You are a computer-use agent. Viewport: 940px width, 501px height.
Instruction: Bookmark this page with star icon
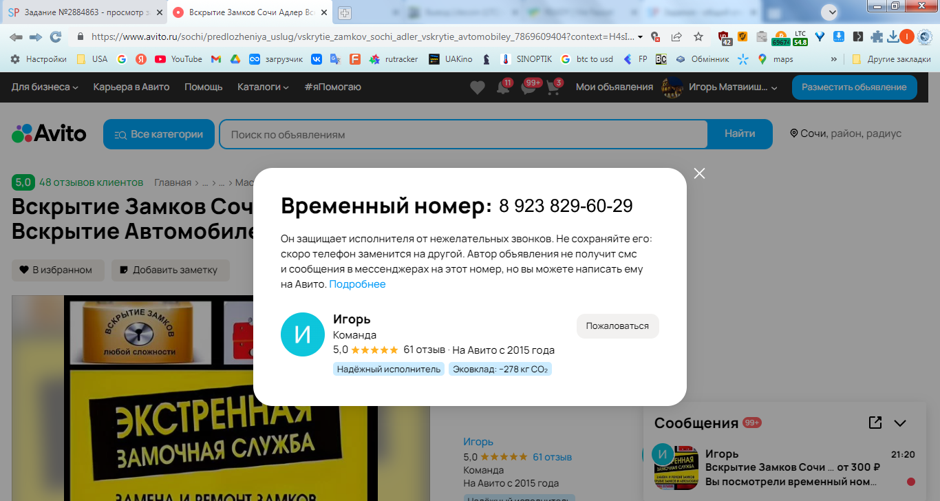[698, 36]
